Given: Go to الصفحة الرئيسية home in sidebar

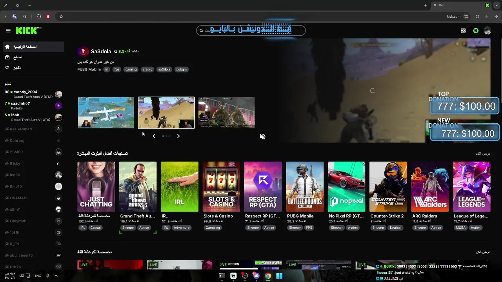Looking at the screenshot, I should point(33,47).
